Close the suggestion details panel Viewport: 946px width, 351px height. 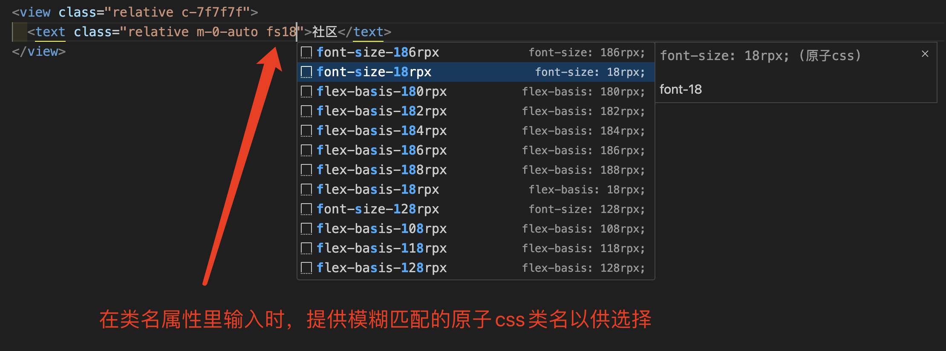(925, 54)
